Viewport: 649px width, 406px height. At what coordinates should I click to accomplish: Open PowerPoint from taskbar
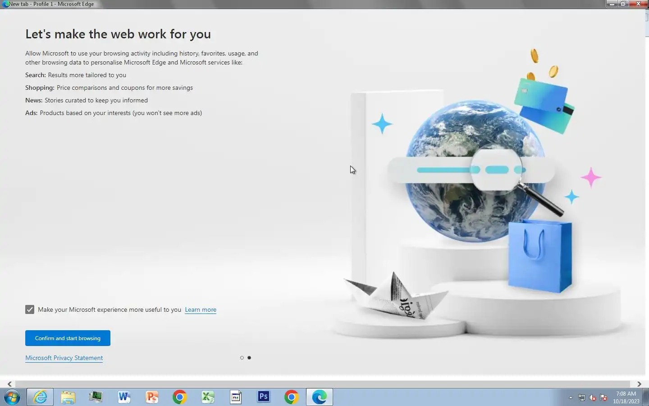point(152,397)
